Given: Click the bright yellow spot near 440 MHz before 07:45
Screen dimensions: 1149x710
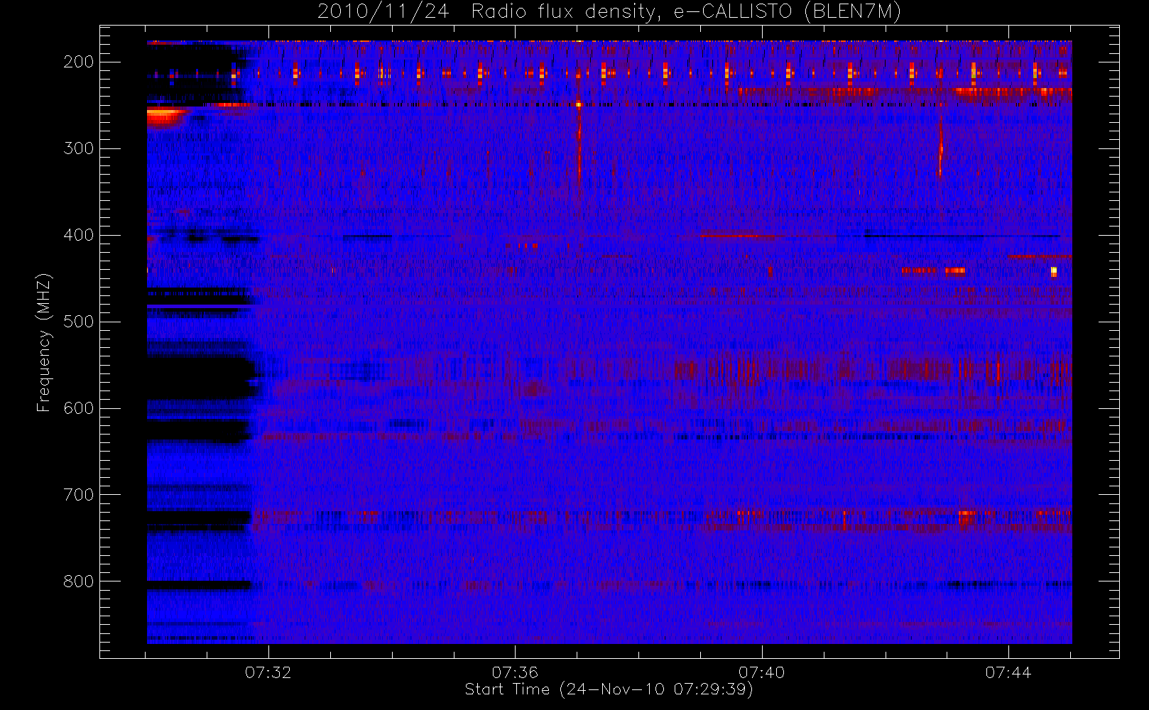Looking at the screenshot, I should click(x=1054, y=271).
